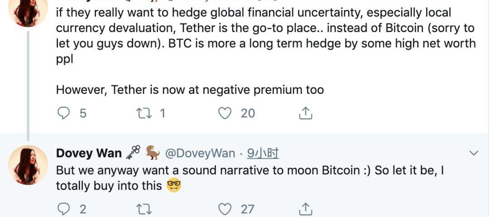
Task: Click the partially visible avatar at top
Action: pyautogui.click(x=28, y=11)
